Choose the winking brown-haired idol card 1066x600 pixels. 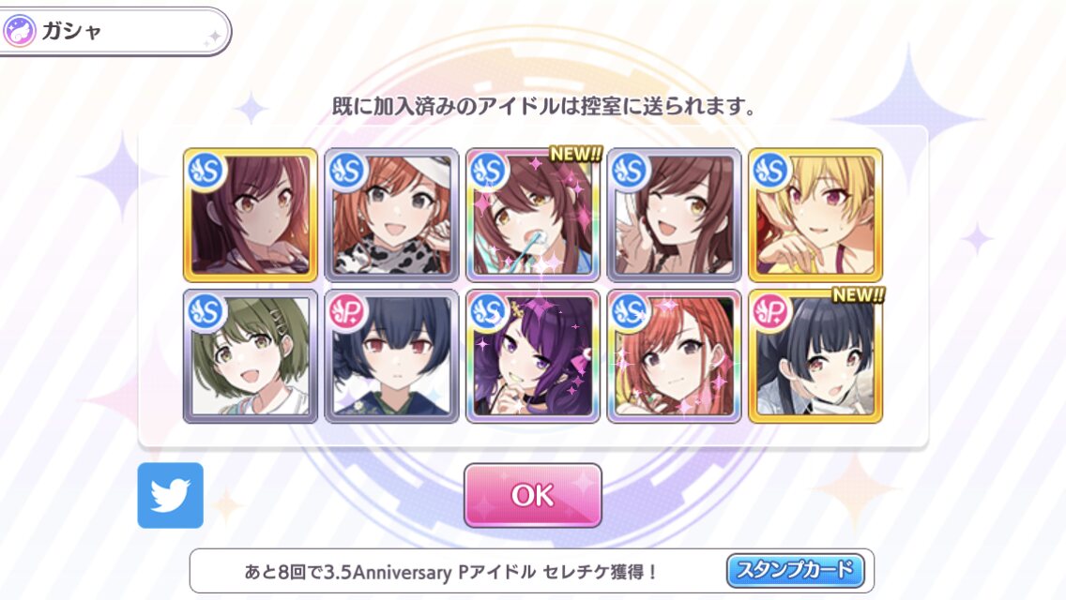(675, 215)
